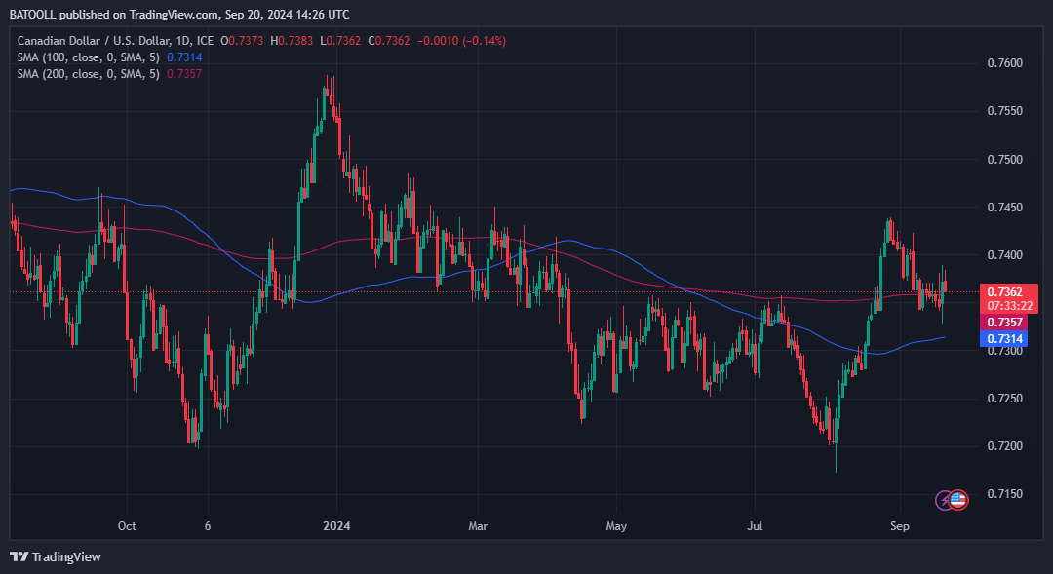
Task: Click the TradingView logo at bottom left
Action: pos(55,556)
